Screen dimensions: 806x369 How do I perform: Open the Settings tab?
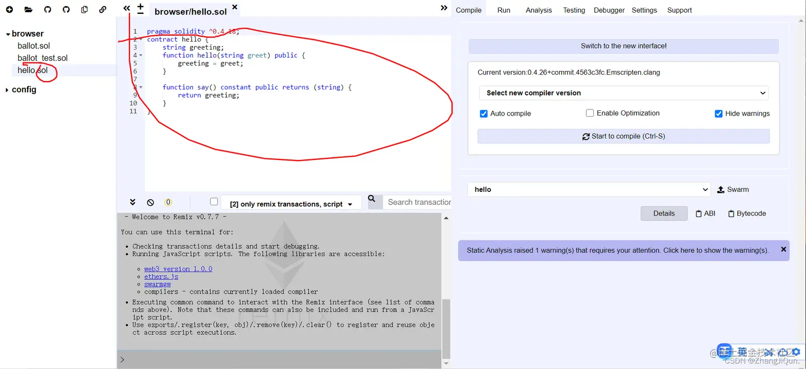[x=644, y=10]
